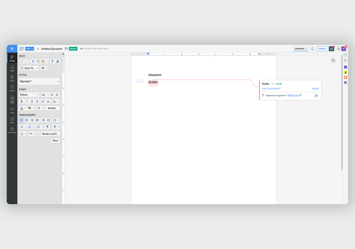The width and height of the screenshot is (355, 249).
Task: Apply the yellow text highlight color
Action: pos(29,108)
